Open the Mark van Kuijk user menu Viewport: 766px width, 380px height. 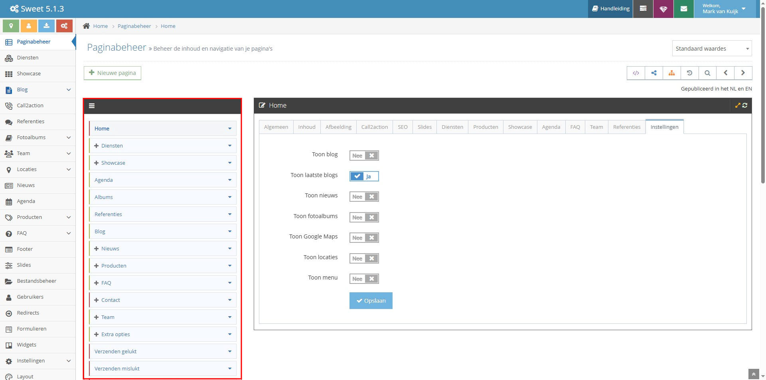pos(725,9)
